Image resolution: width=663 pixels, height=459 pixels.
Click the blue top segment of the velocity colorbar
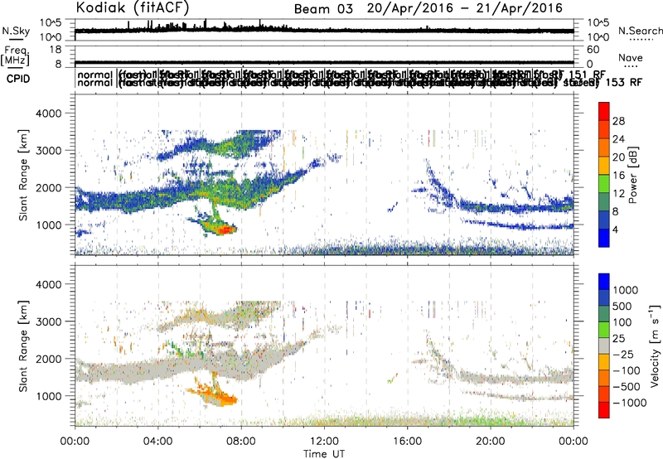(604, 282)
